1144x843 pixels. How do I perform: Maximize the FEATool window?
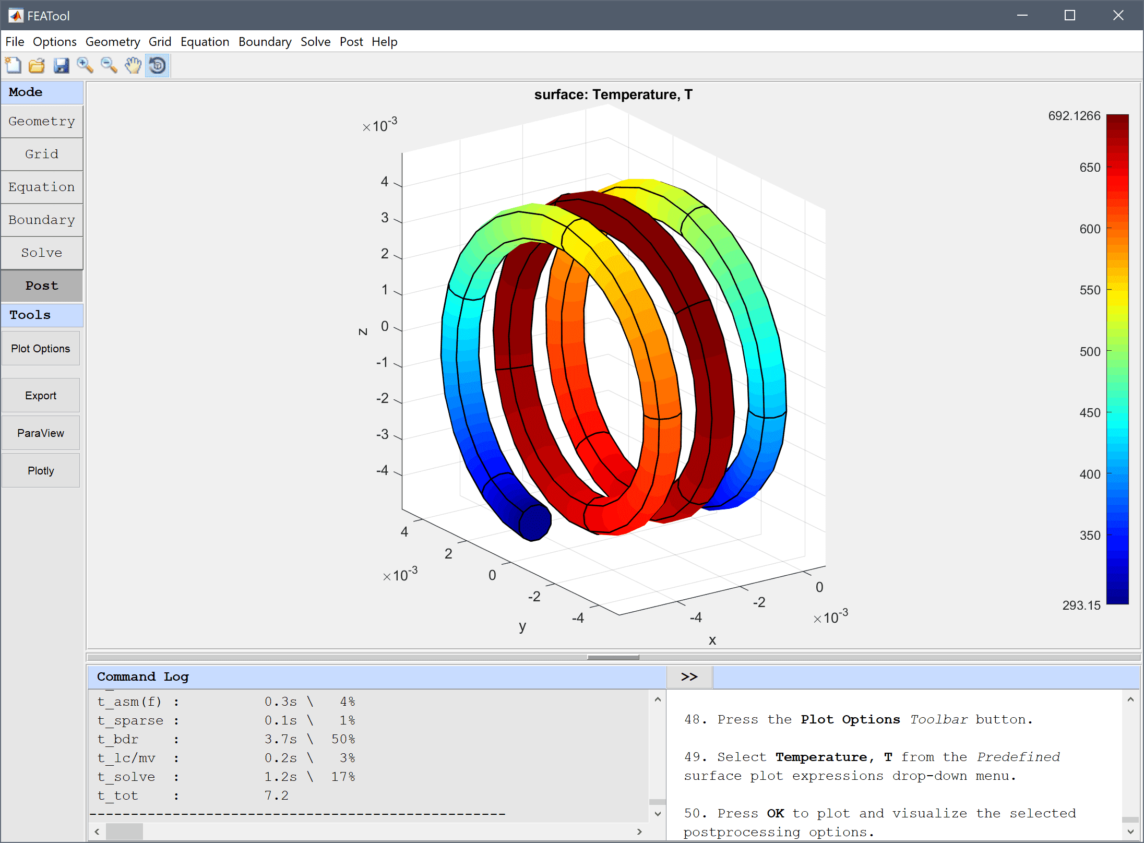[x=1070, y=15]
